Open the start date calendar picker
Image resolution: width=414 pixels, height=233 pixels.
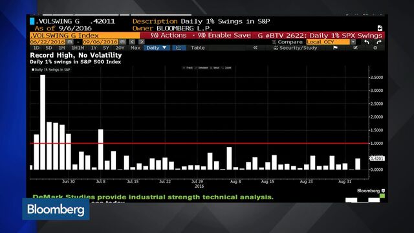[x=69, y=42]
